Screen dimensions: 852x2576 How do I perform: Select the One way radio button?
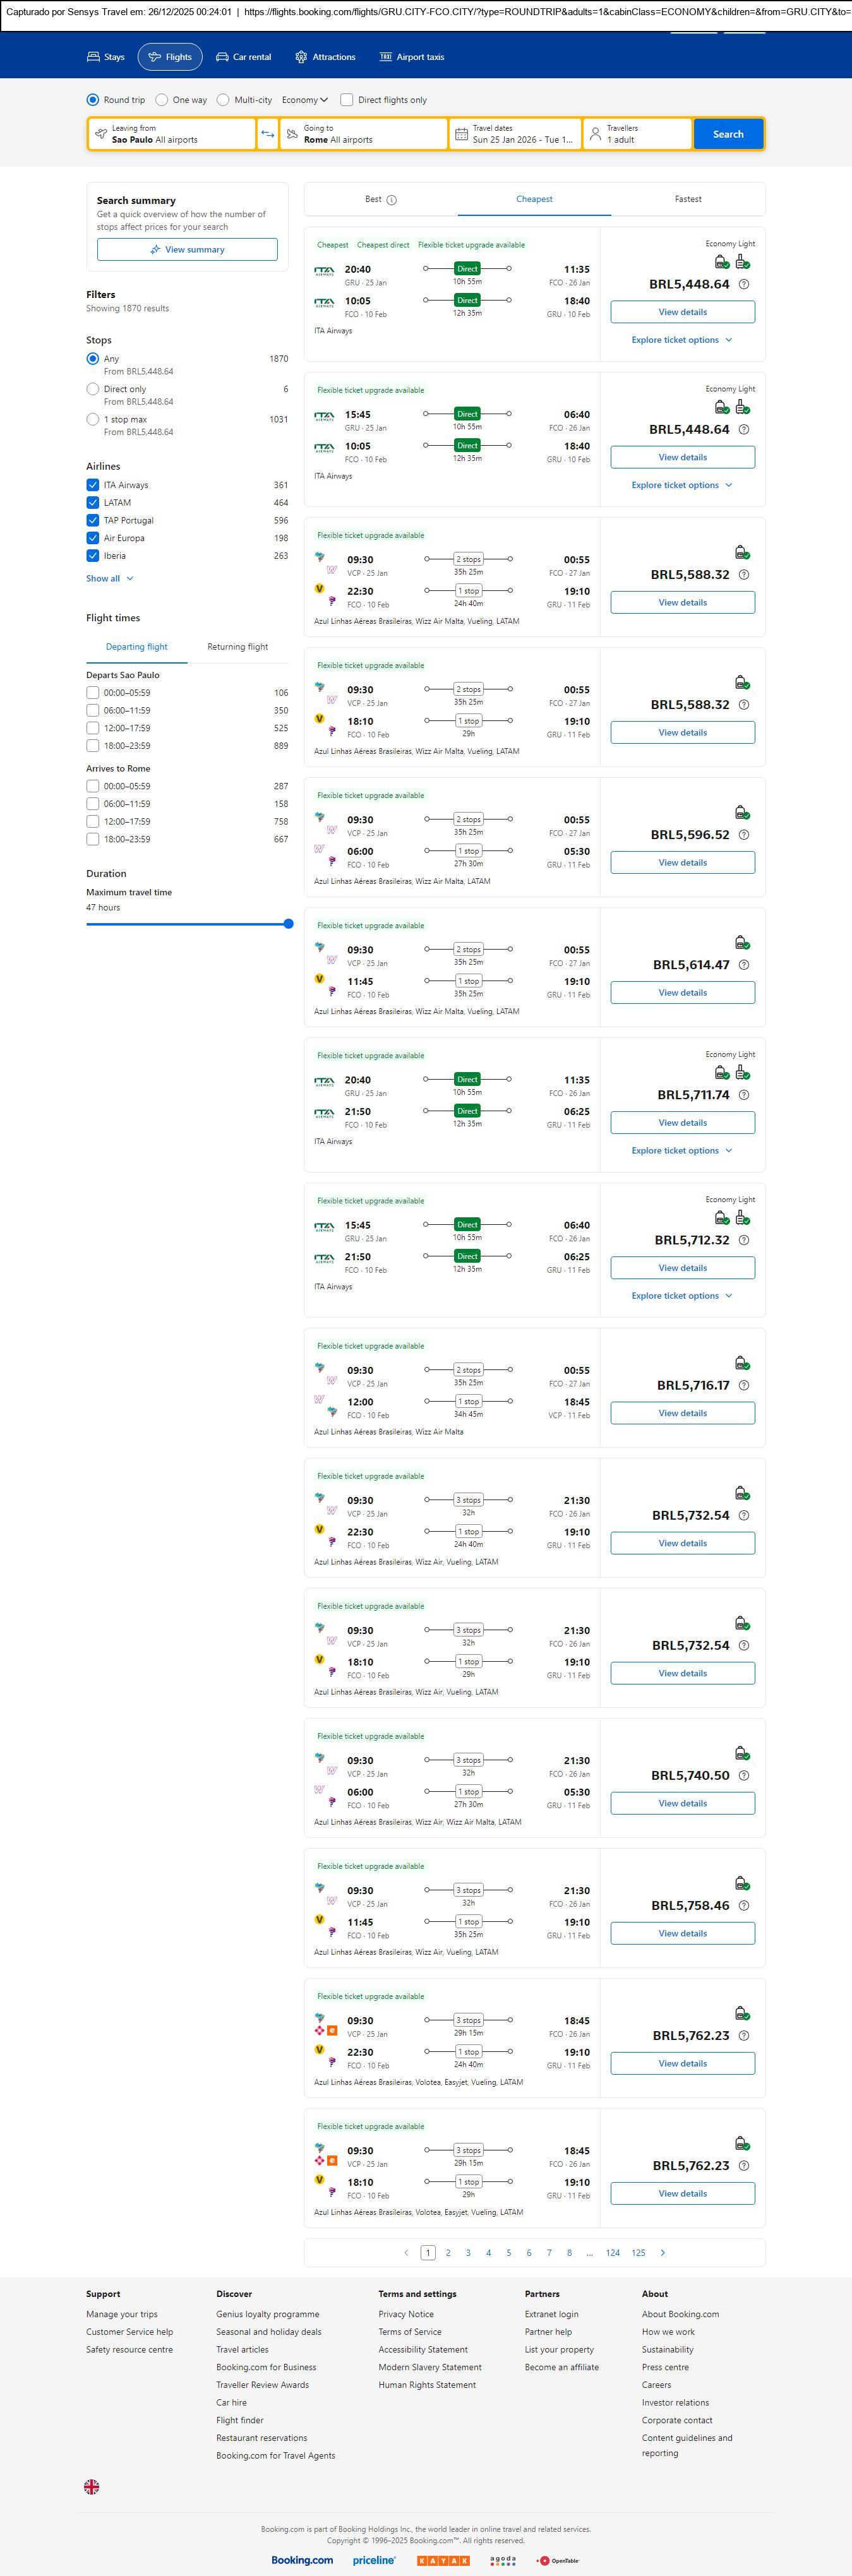(x=162, y=100)
